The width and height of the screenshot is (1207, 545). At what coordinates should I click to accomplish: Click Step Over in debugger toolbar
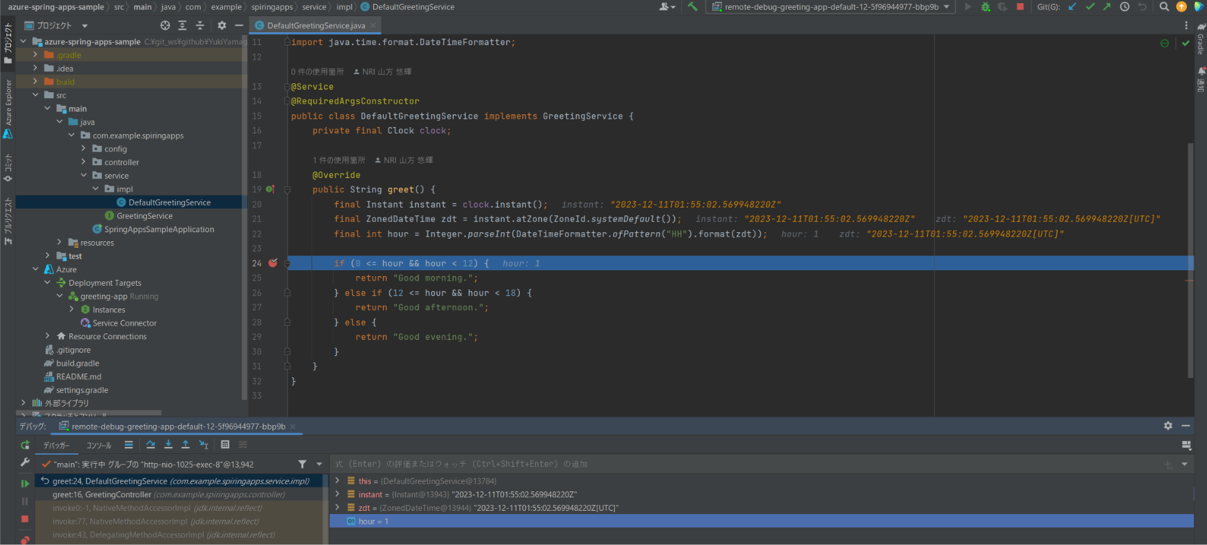(x=150, y=444)
